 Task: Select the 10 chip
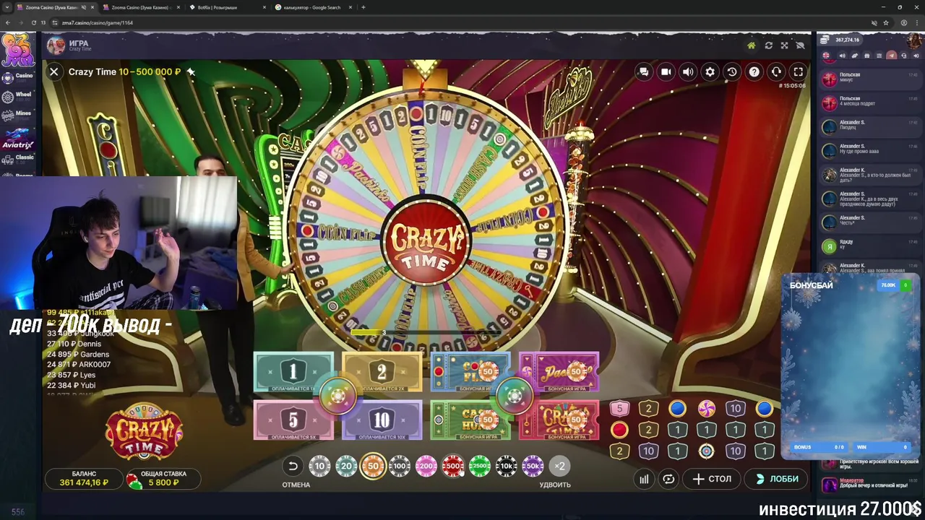coord(319,467)
